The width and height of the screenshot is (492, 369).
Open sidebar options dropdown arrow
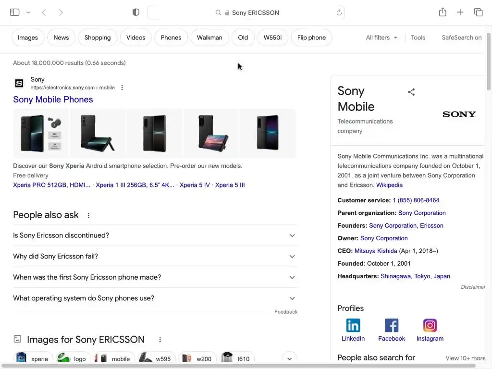(28, 12)
